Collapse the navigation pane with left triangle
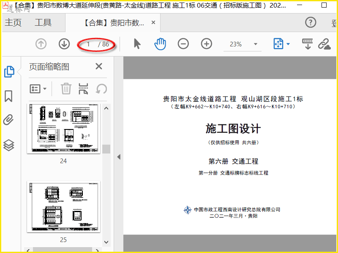The height and width of the screenshot is (253, 338). (x=119, y=157)
